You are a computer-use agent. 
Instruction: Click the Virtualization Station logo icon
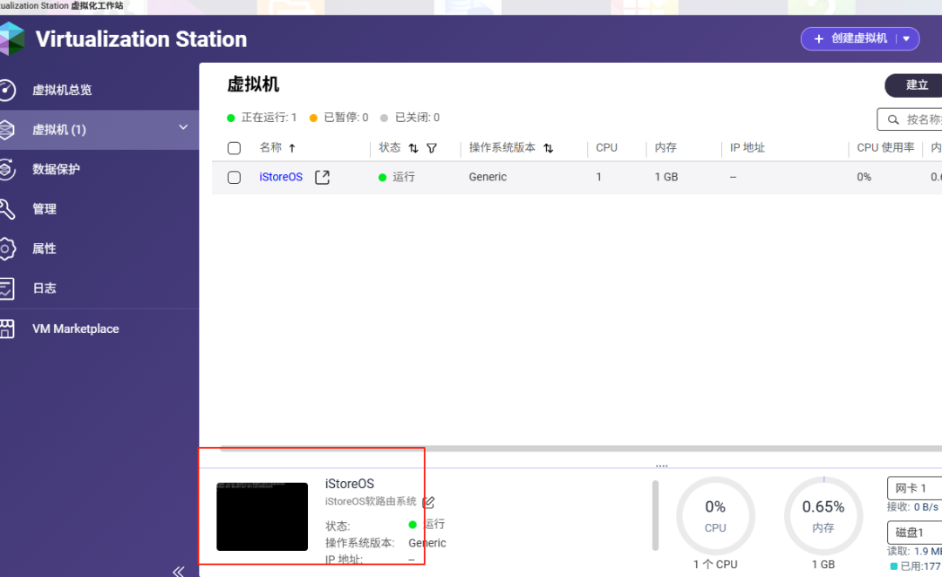(11, 39)
